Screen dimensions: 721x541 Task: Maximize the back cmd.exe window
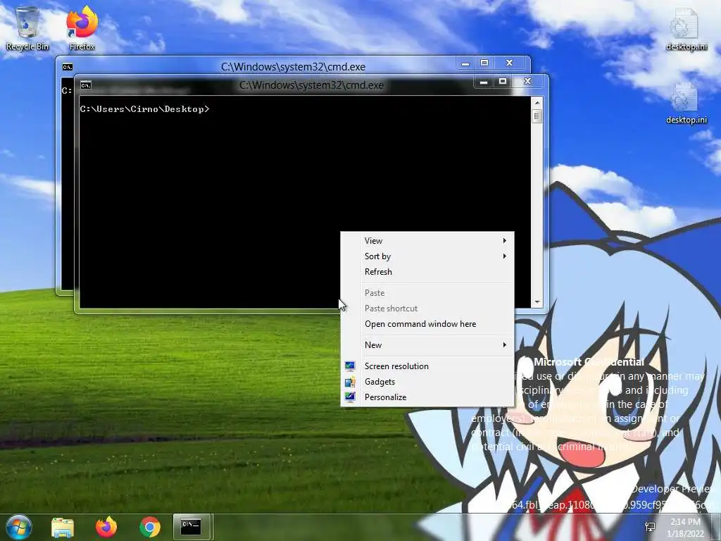[484, 63]
